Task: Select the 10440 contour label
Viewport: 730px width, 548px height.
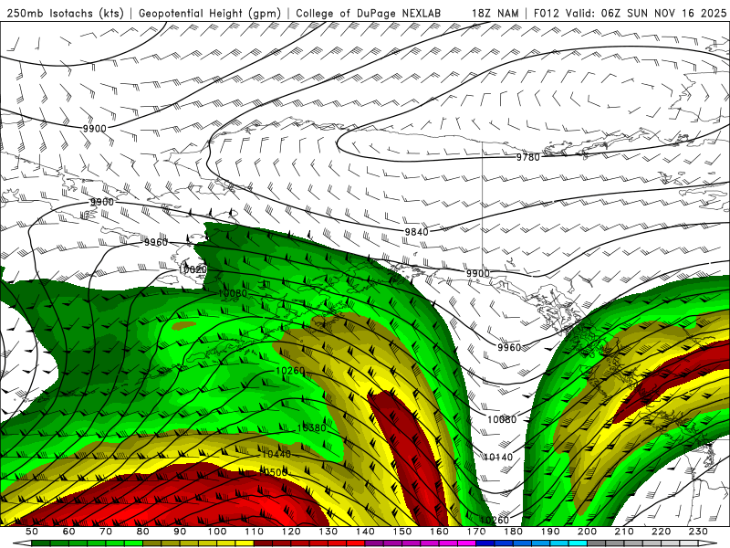Action: tap(276, 453)
